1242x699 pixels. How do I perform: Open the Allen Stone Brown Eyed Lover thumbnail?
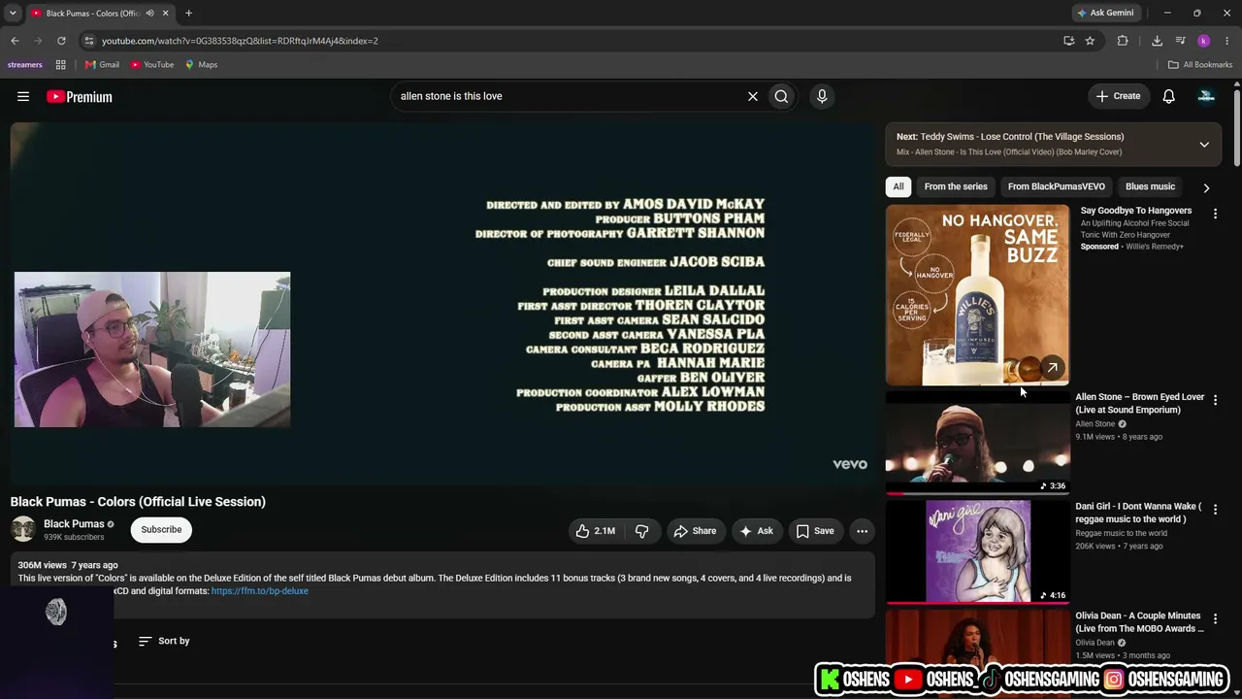977,442
